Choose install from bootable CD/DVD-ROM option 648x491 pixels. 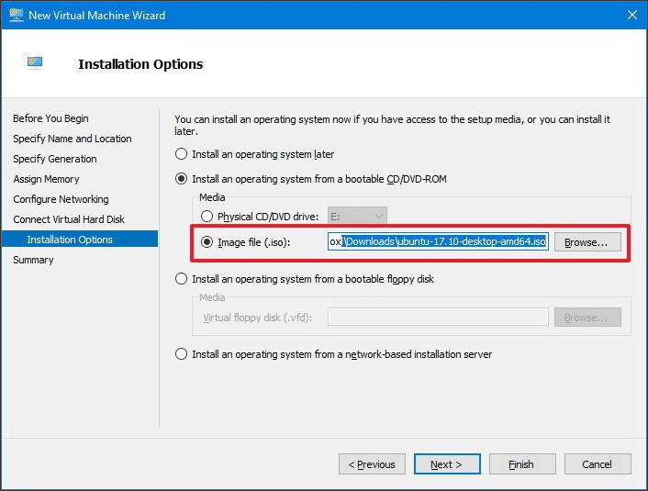[182, 178]
